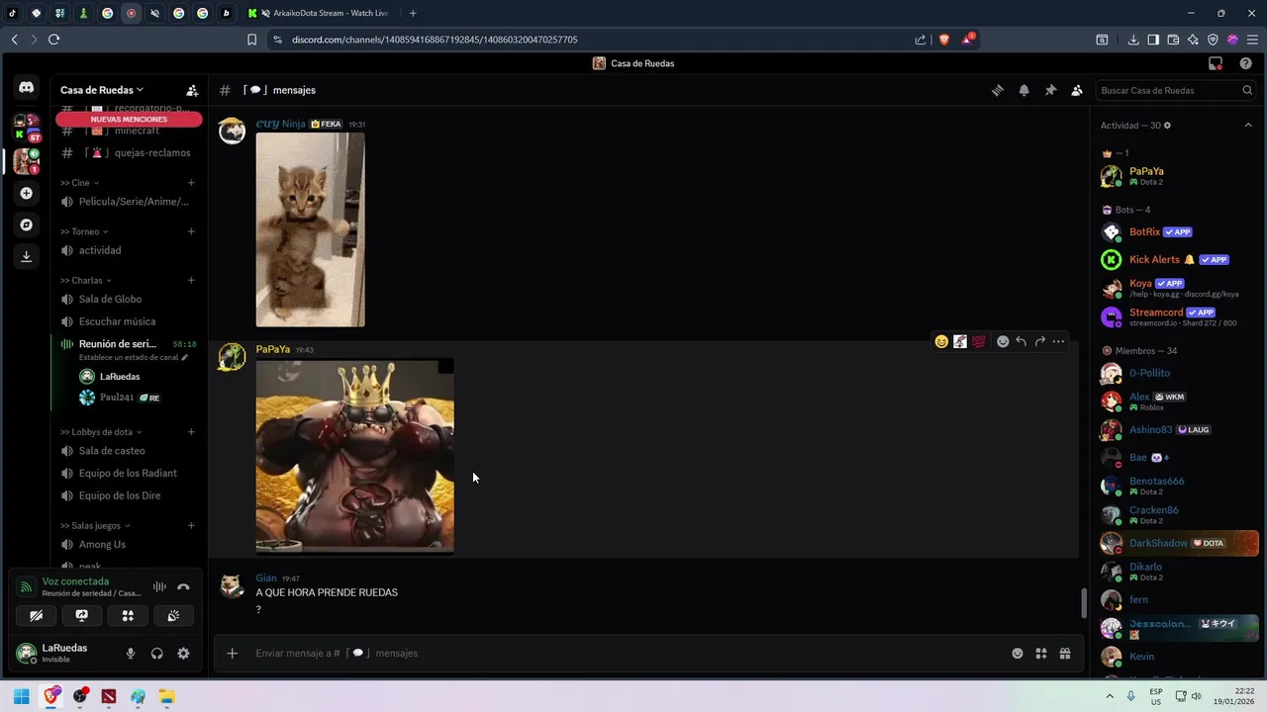Create channel in Lobbys de dota

pos(191,432)
